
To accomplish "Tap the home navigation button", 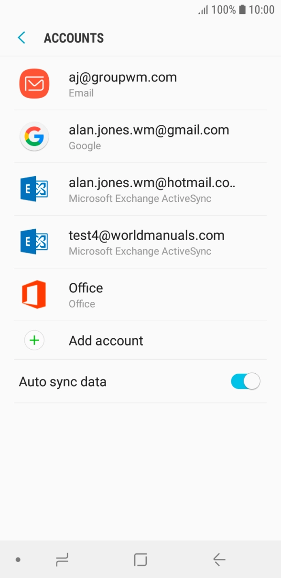I will [x=140, y=559].
